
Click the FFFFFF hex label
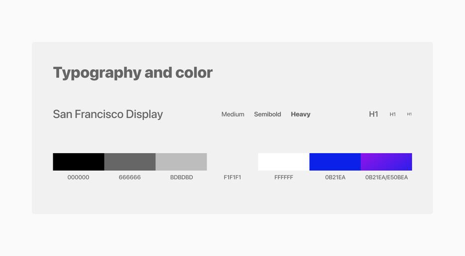284,177
